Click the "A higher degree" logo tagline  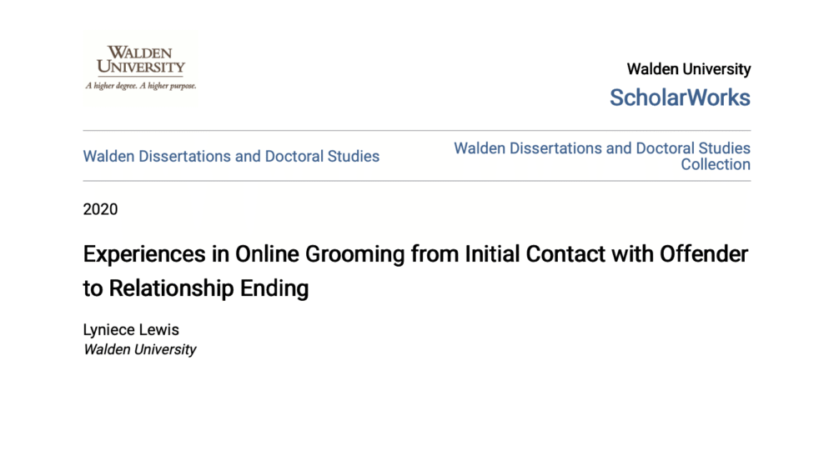(x=140, y=86)
